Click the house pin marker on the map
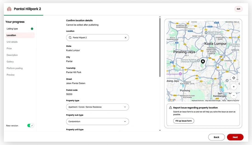 point(203,62)
